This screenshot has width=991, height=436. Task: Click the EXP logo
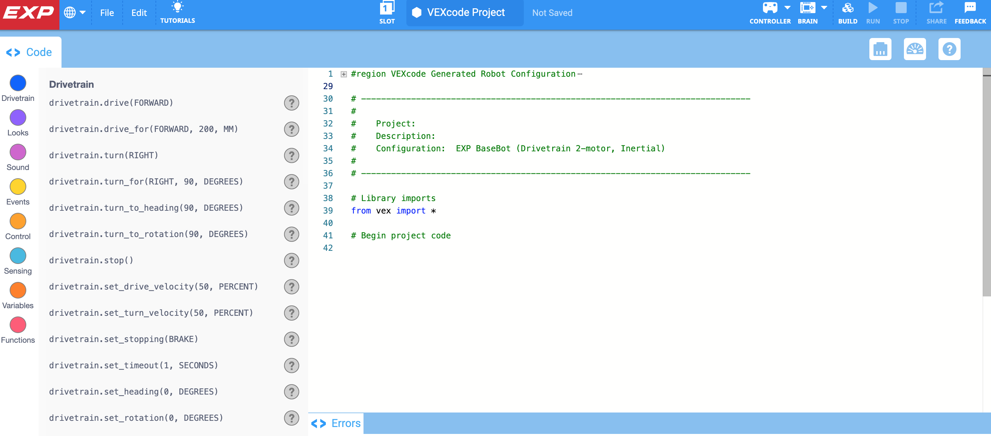click(29, 14)
